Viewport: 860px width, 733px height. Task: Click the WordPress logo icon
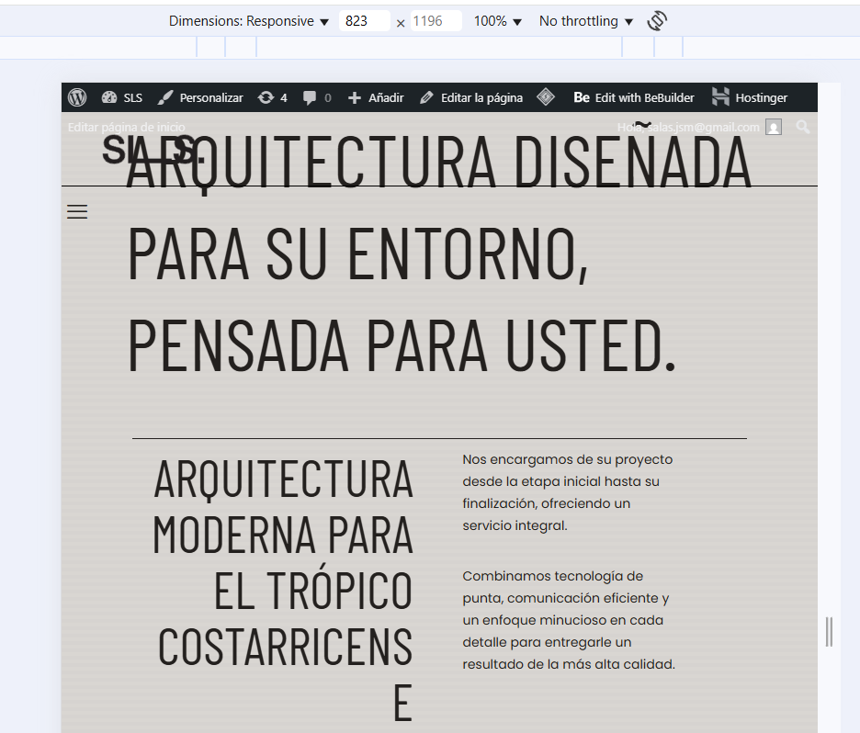(77, 97)
